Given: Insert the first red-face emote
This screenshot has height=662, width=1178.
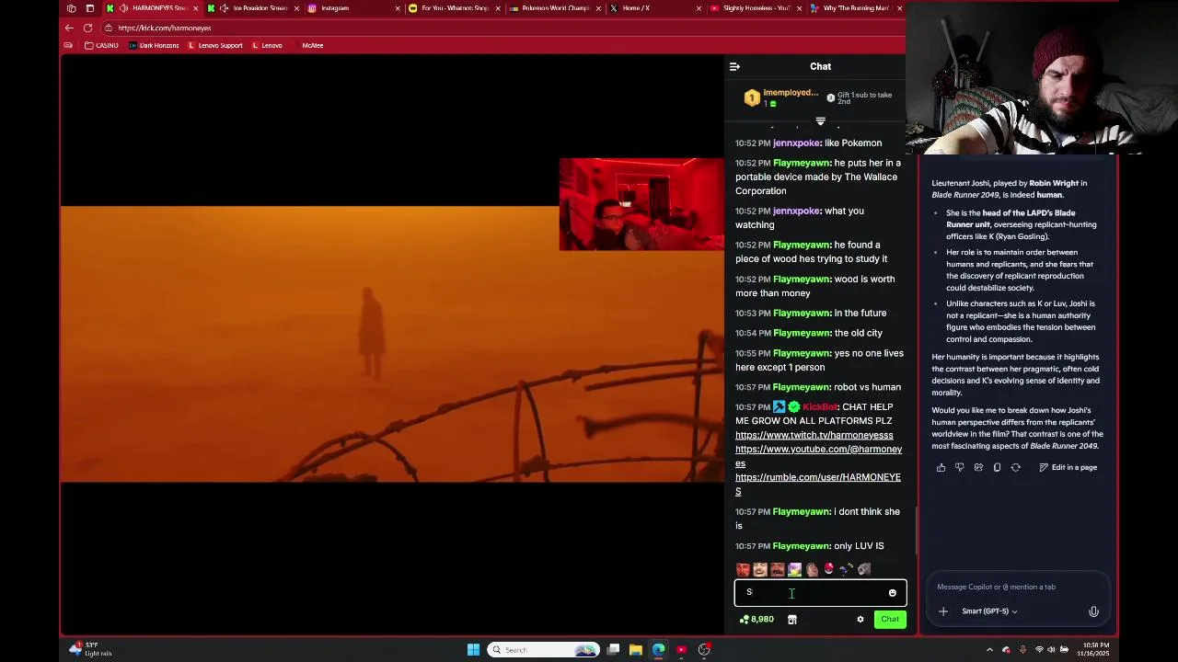Looking at the screenshot, I should 743,570.
